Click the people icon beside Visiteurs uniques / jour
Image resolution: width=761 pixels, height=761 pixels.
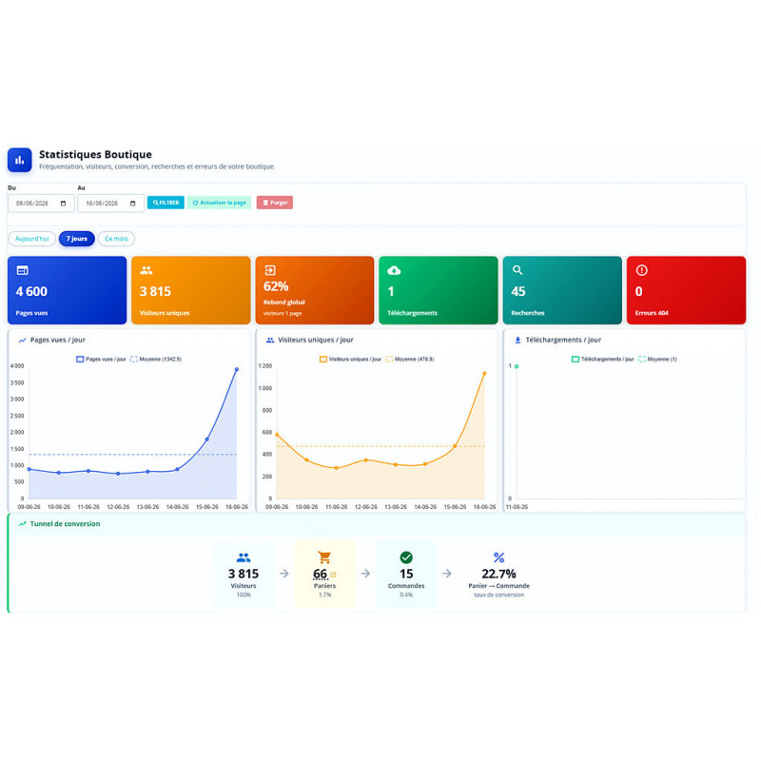click(x=270, y=341)
